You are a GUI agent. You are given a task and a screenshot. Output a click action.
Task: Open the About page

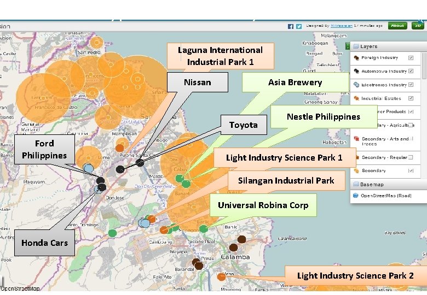click(x=397, y=26)
